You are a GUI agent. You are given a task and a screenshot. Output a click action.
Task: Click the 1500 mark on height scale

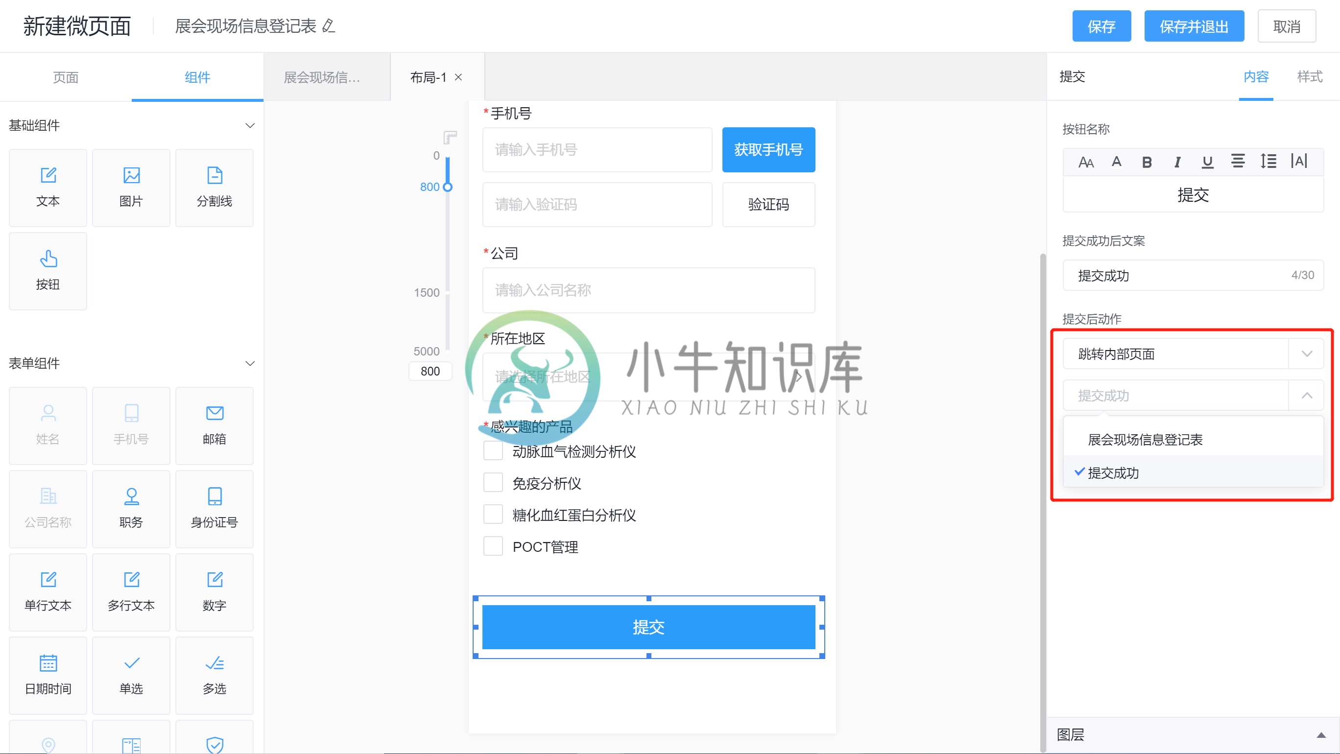pos(427,292)
